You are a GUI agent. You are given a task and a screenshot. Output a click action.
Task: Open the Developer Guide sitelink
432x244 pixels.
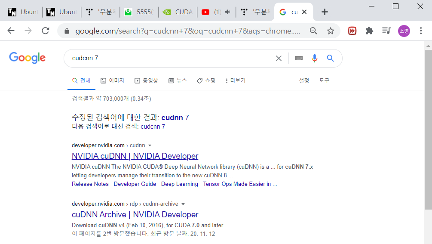click(x=135, y=184)
